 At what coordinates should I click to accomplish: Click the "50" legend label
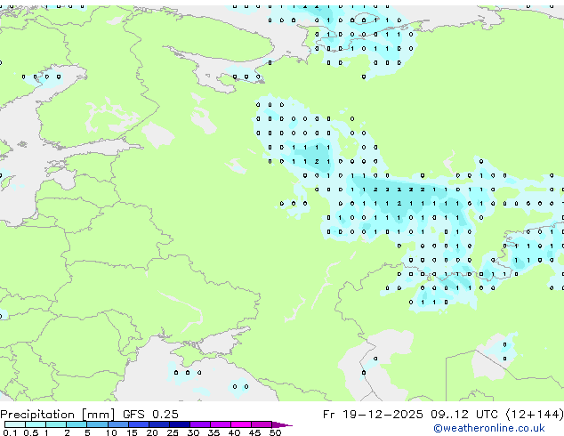(275, 432)
